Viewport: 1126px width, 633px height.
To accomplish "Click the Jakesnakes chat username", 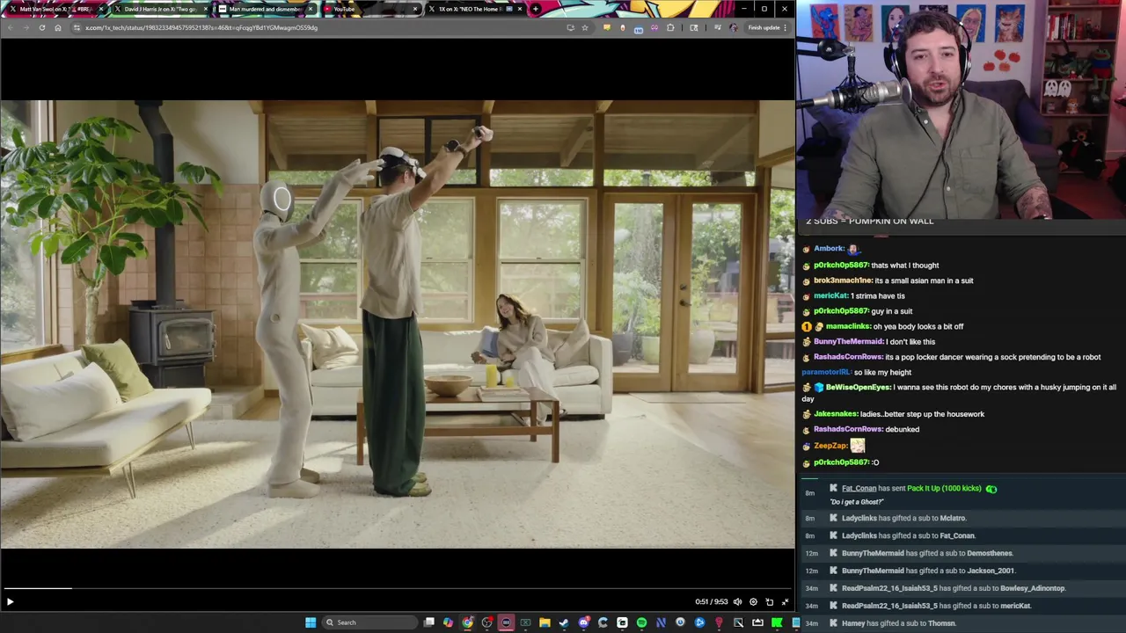I will (x=835, y=414).
